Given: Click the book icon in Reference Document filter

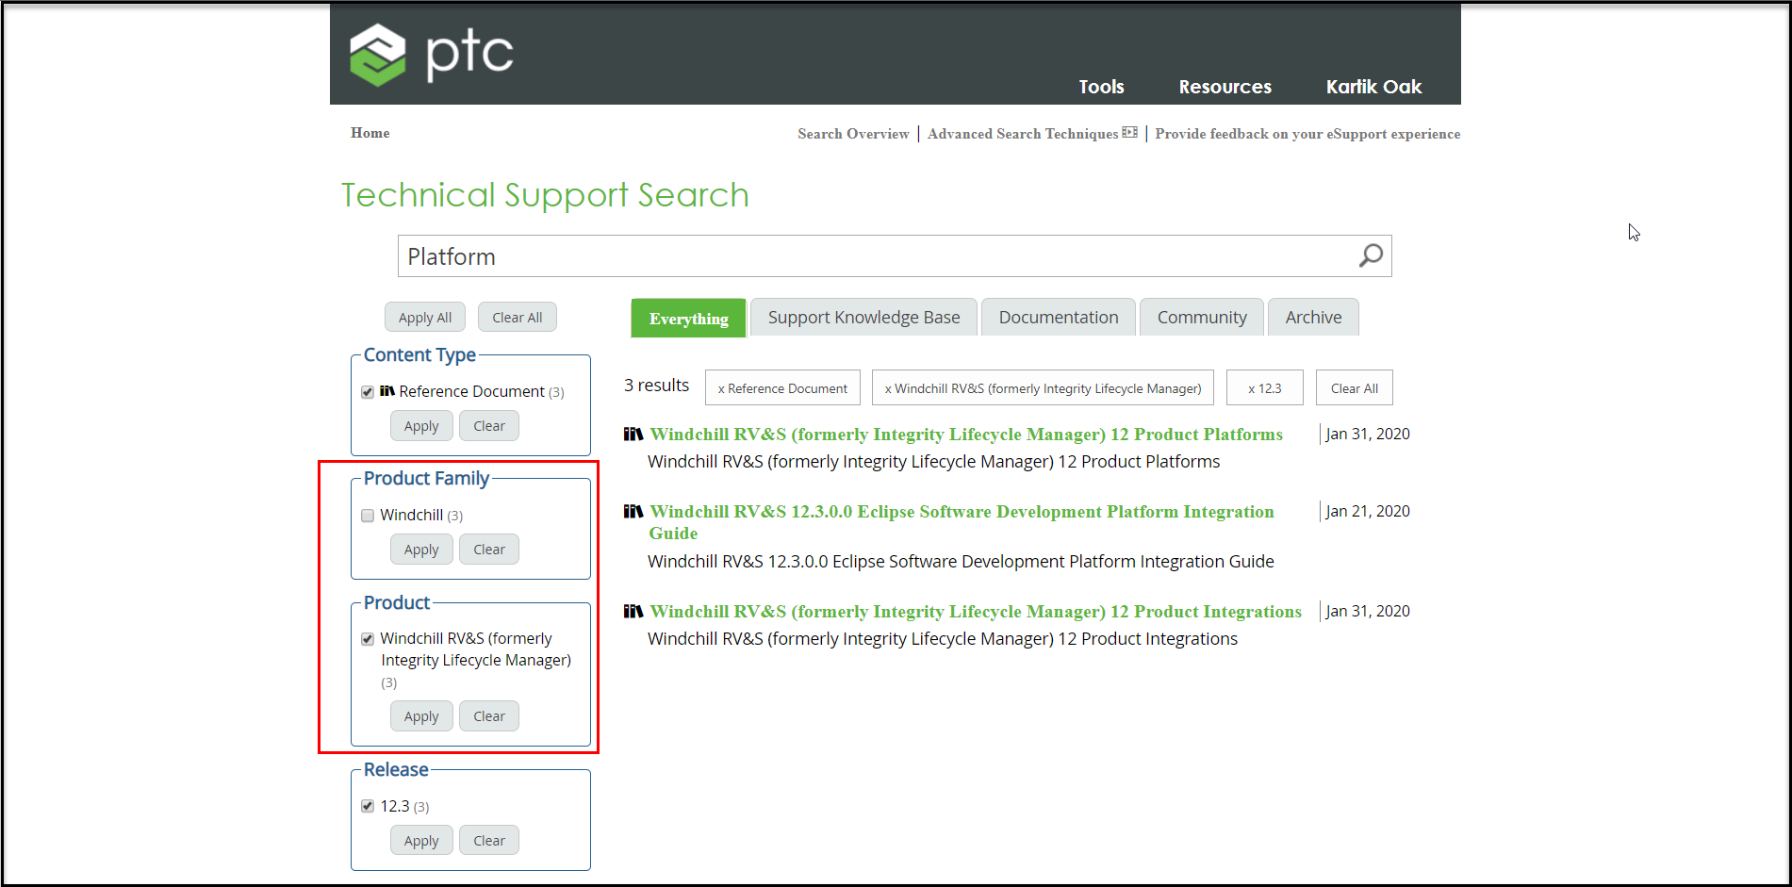Looking at the screenshot, I should [x=387, y=390].
